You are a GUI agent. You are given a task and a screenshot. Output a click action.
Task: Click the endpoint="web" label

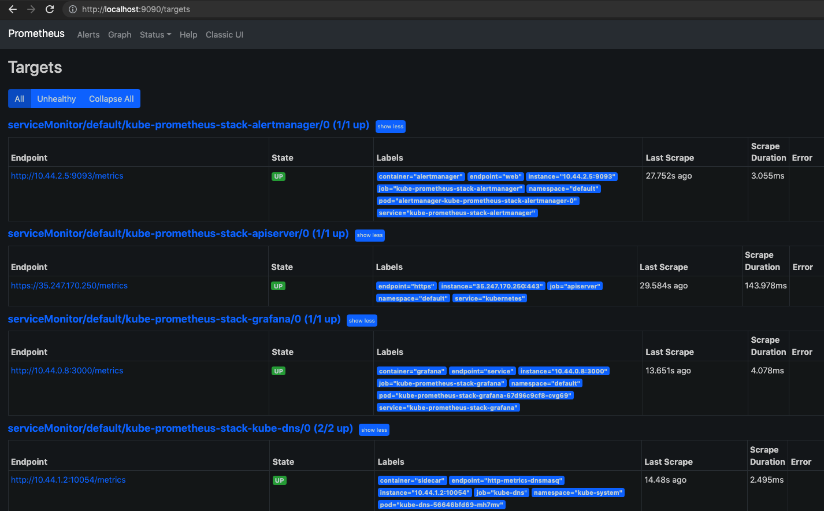(496, 177)
